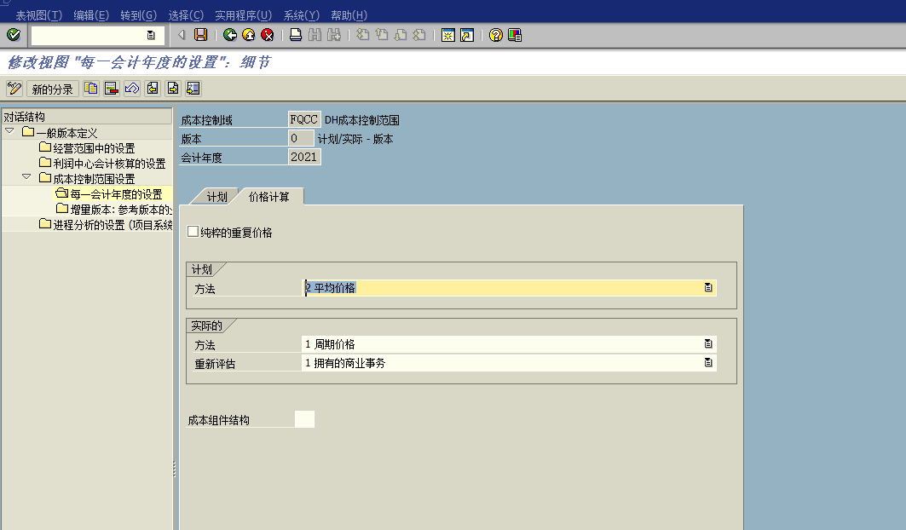The width and height of the screenshot is (906, 530).
Task: Click the Save floppy disk icon
Action: pos(200,35)
